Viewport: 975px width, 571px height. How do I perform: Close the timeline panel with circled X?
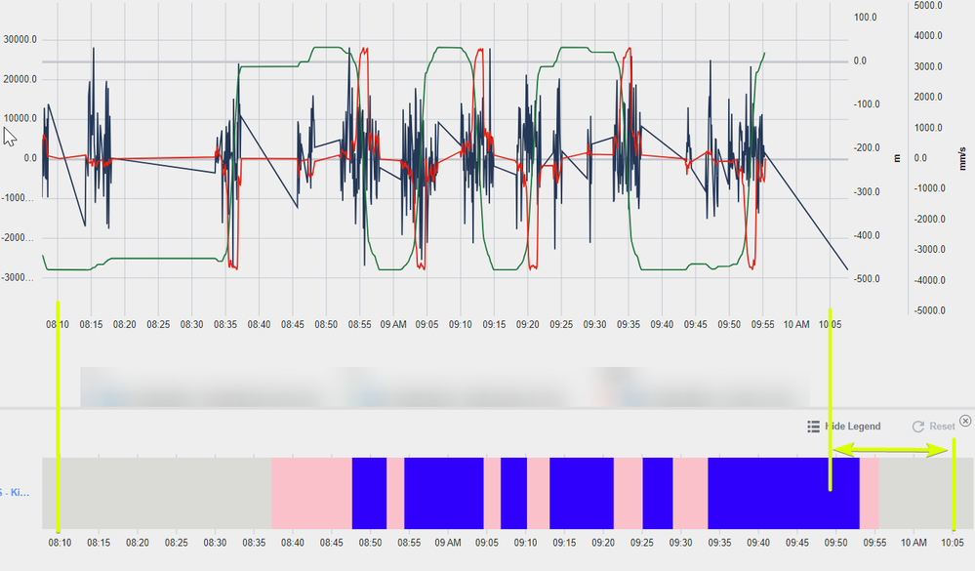(965, 421)
